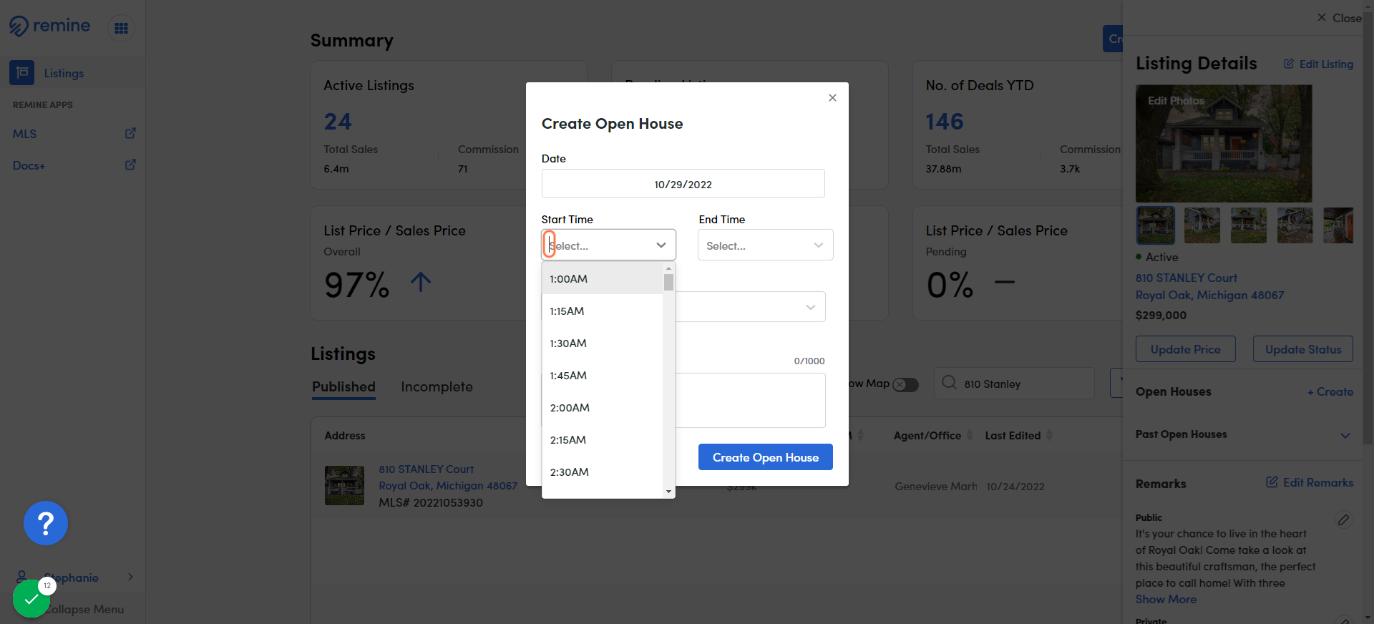Click the 810 Stanley search field
The image size is (1374, 624).
point(1014,384)
